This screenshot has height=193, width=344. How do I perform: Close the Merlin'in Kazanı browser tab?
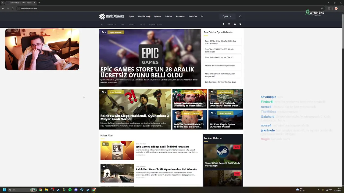click(35, 3)
